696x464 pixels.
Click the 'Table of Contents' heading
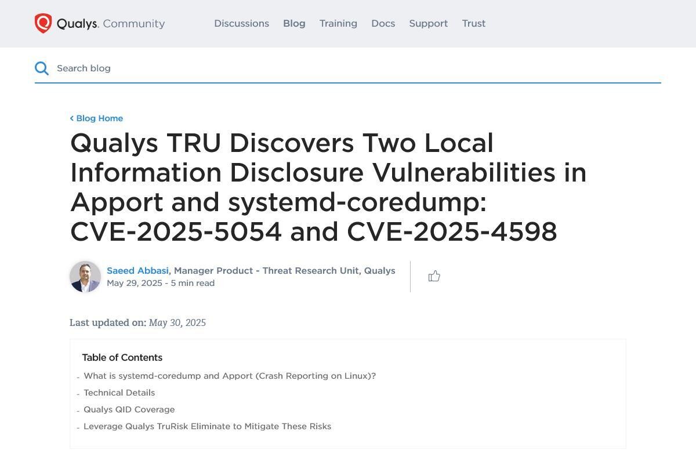tap(122, 357)
